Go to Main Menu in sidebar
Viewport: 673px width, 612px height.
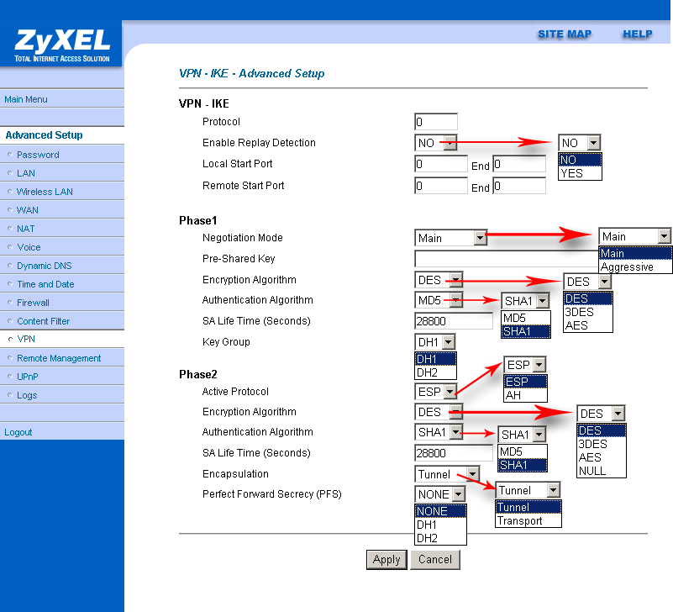pyautogui.click(x=26, y=99)
